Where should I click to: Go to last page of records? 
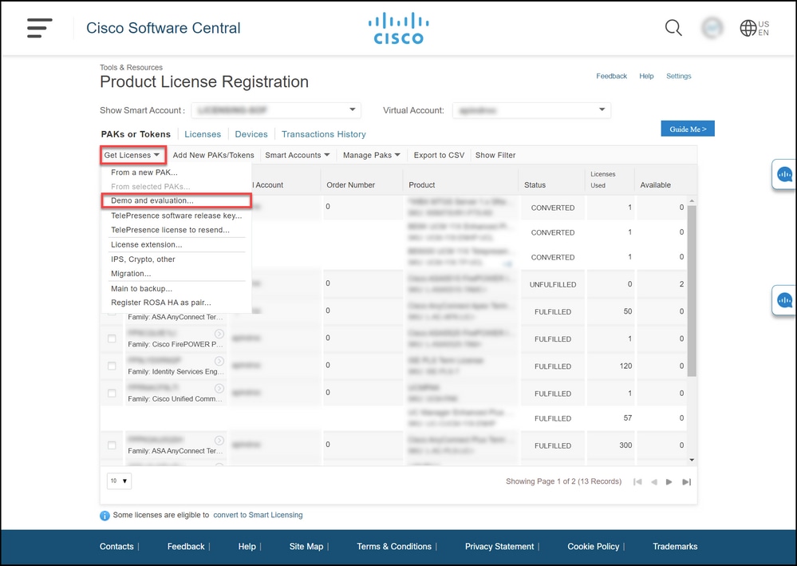point(687,481)
